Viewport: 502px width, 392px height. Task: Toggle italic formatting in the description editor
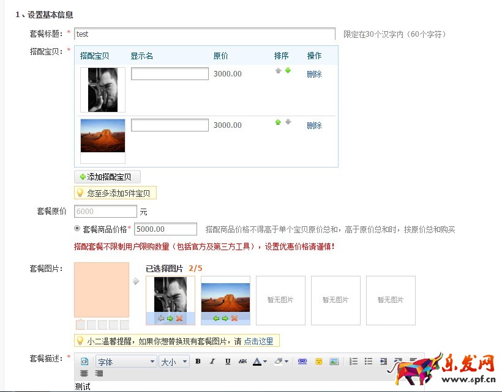[212, 361]
